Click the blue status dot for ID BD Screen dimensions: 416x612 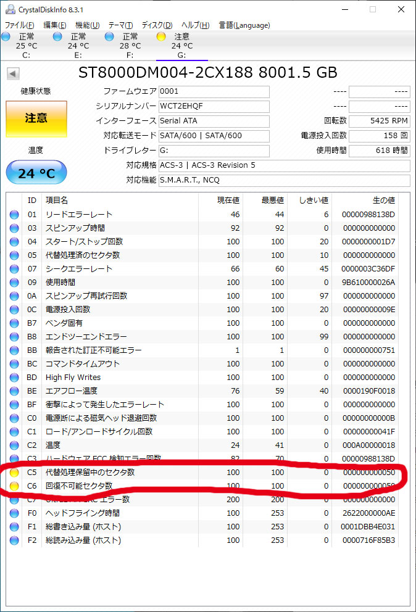14,378
